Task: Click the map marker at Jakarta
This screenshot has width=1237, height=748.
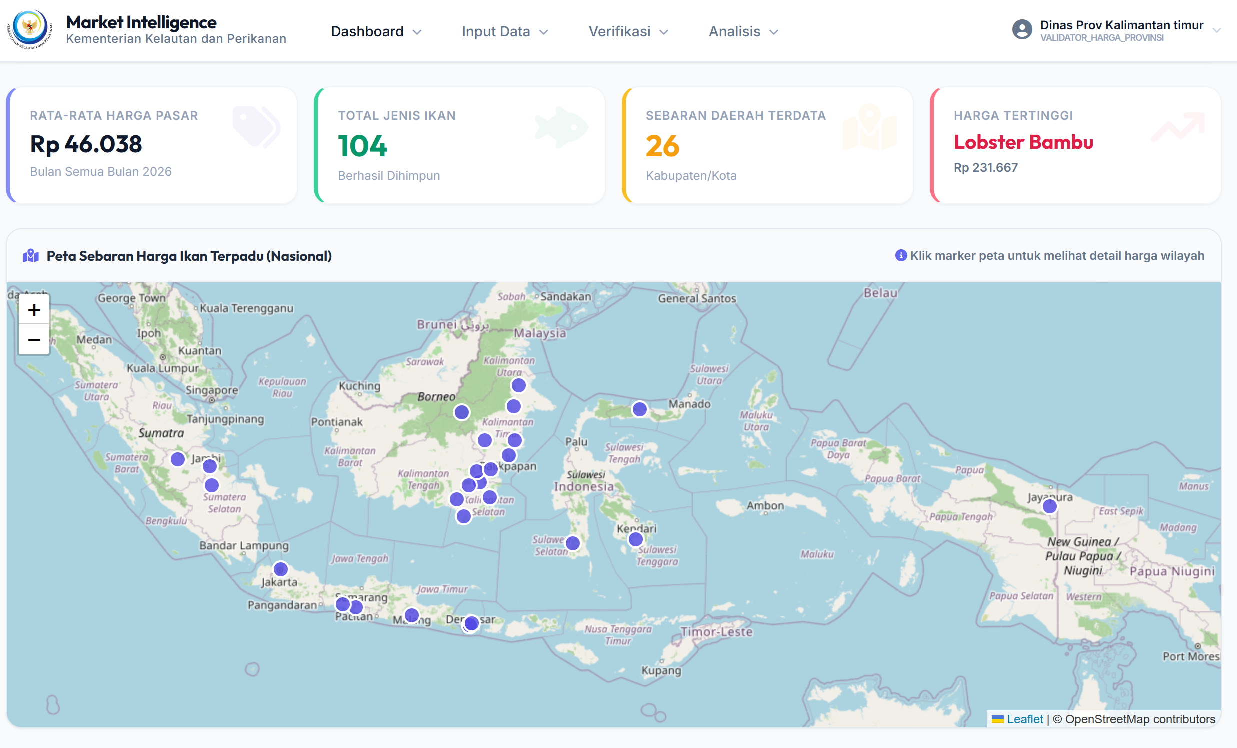Action: coord(280,569)
